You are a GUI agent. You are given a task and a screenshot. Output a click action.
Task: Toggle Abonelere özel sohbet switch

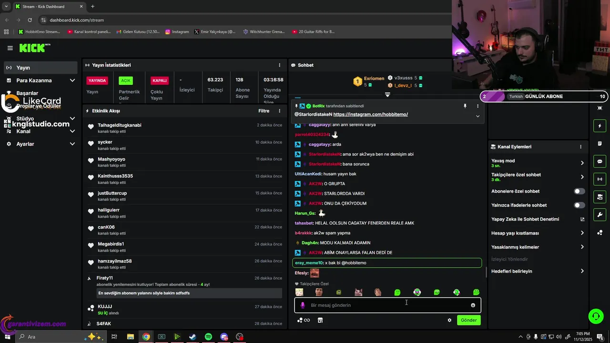click(579, 191)
